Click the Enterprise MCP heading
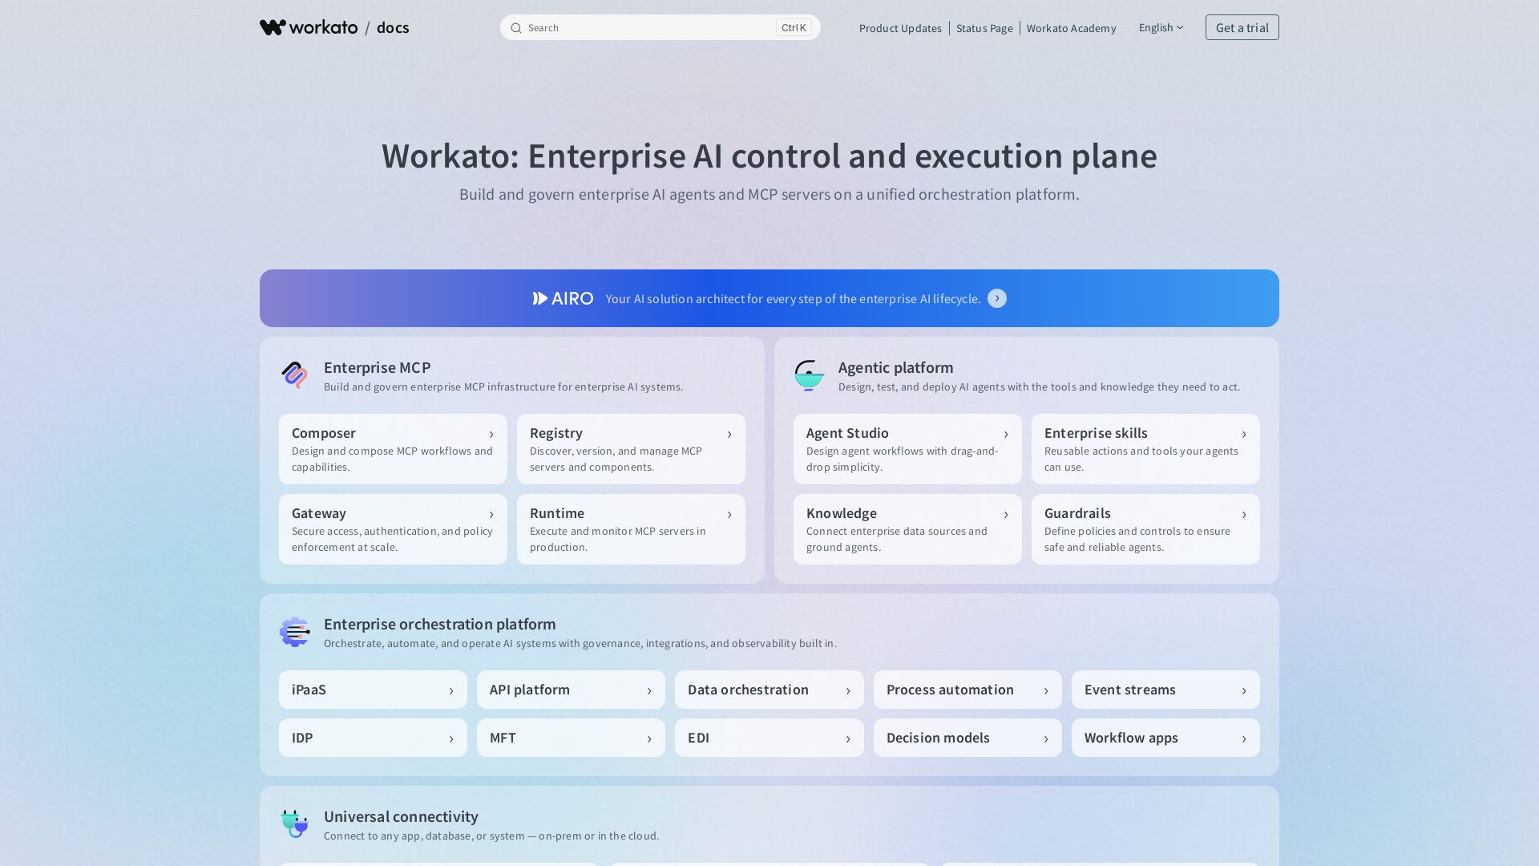Image resolution: width=1539 pixels, height=866 pixels. 378,367
